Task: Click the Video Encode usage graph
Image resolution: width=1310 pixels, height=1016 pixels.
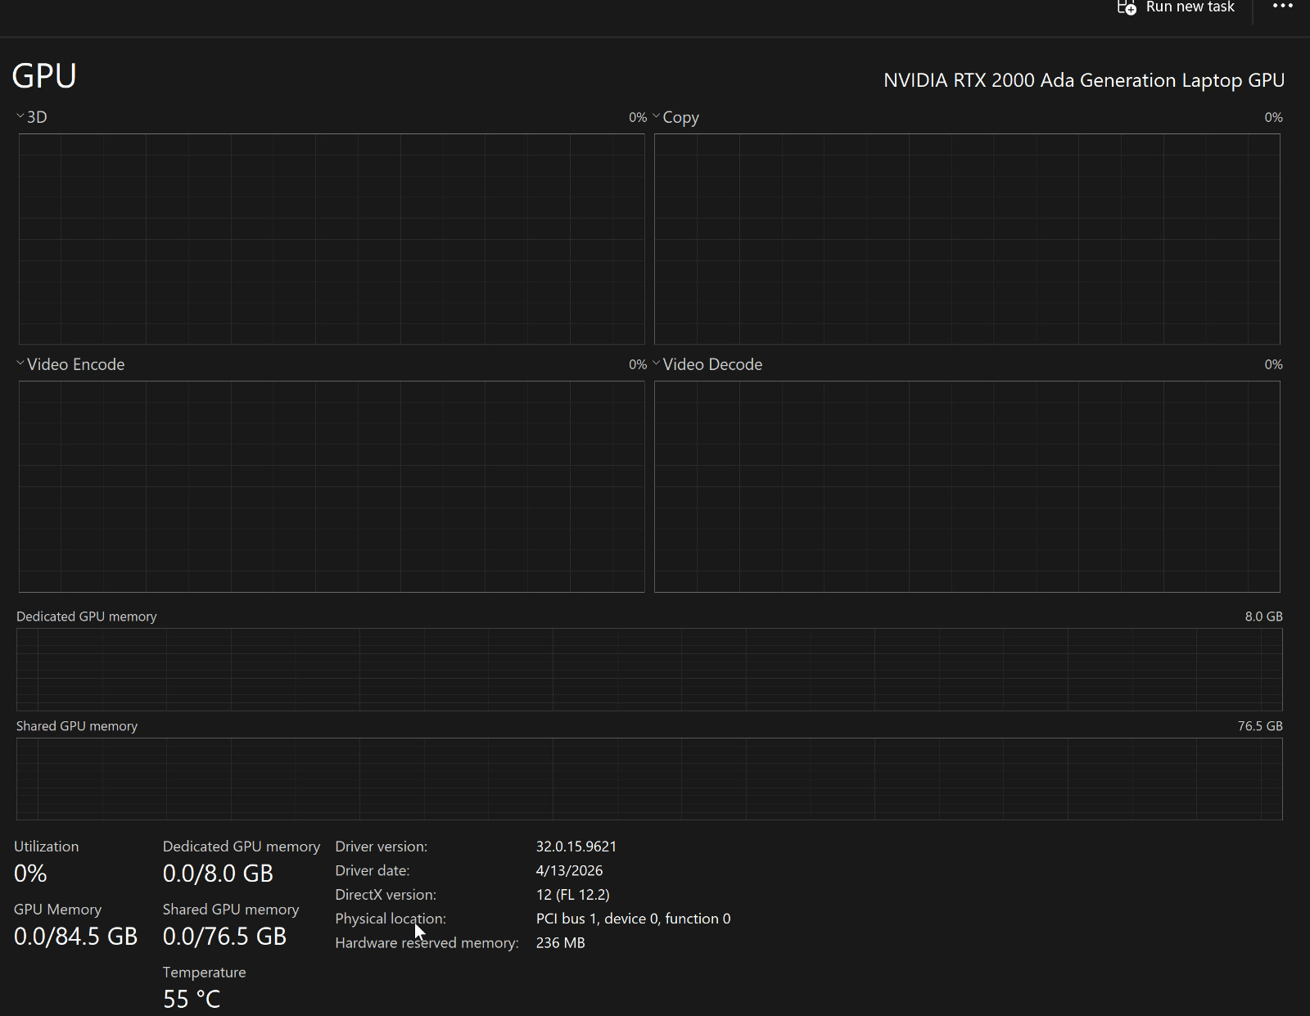Action: pyautogui.click(x=332, y=486)
